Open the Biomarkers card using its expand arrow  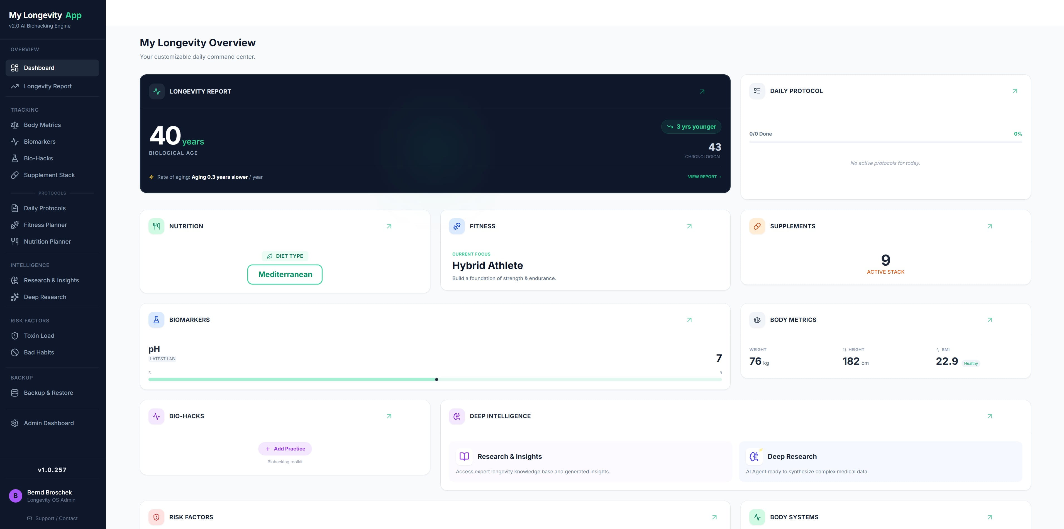pos(689,320)
